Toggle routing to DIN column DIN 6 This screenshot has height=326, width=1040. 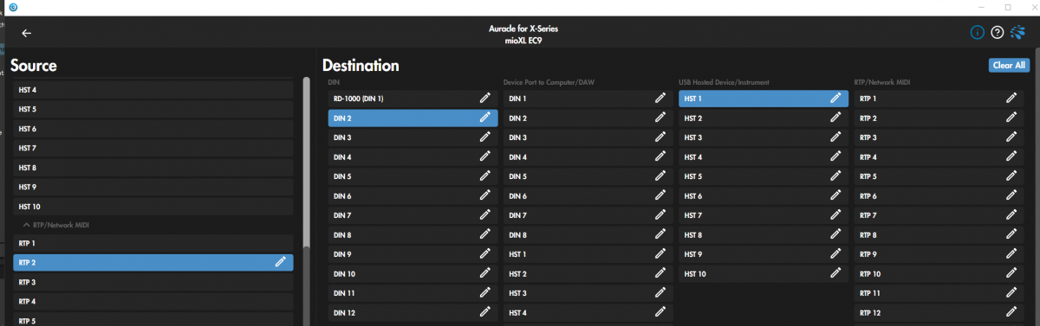pos(413,196)
